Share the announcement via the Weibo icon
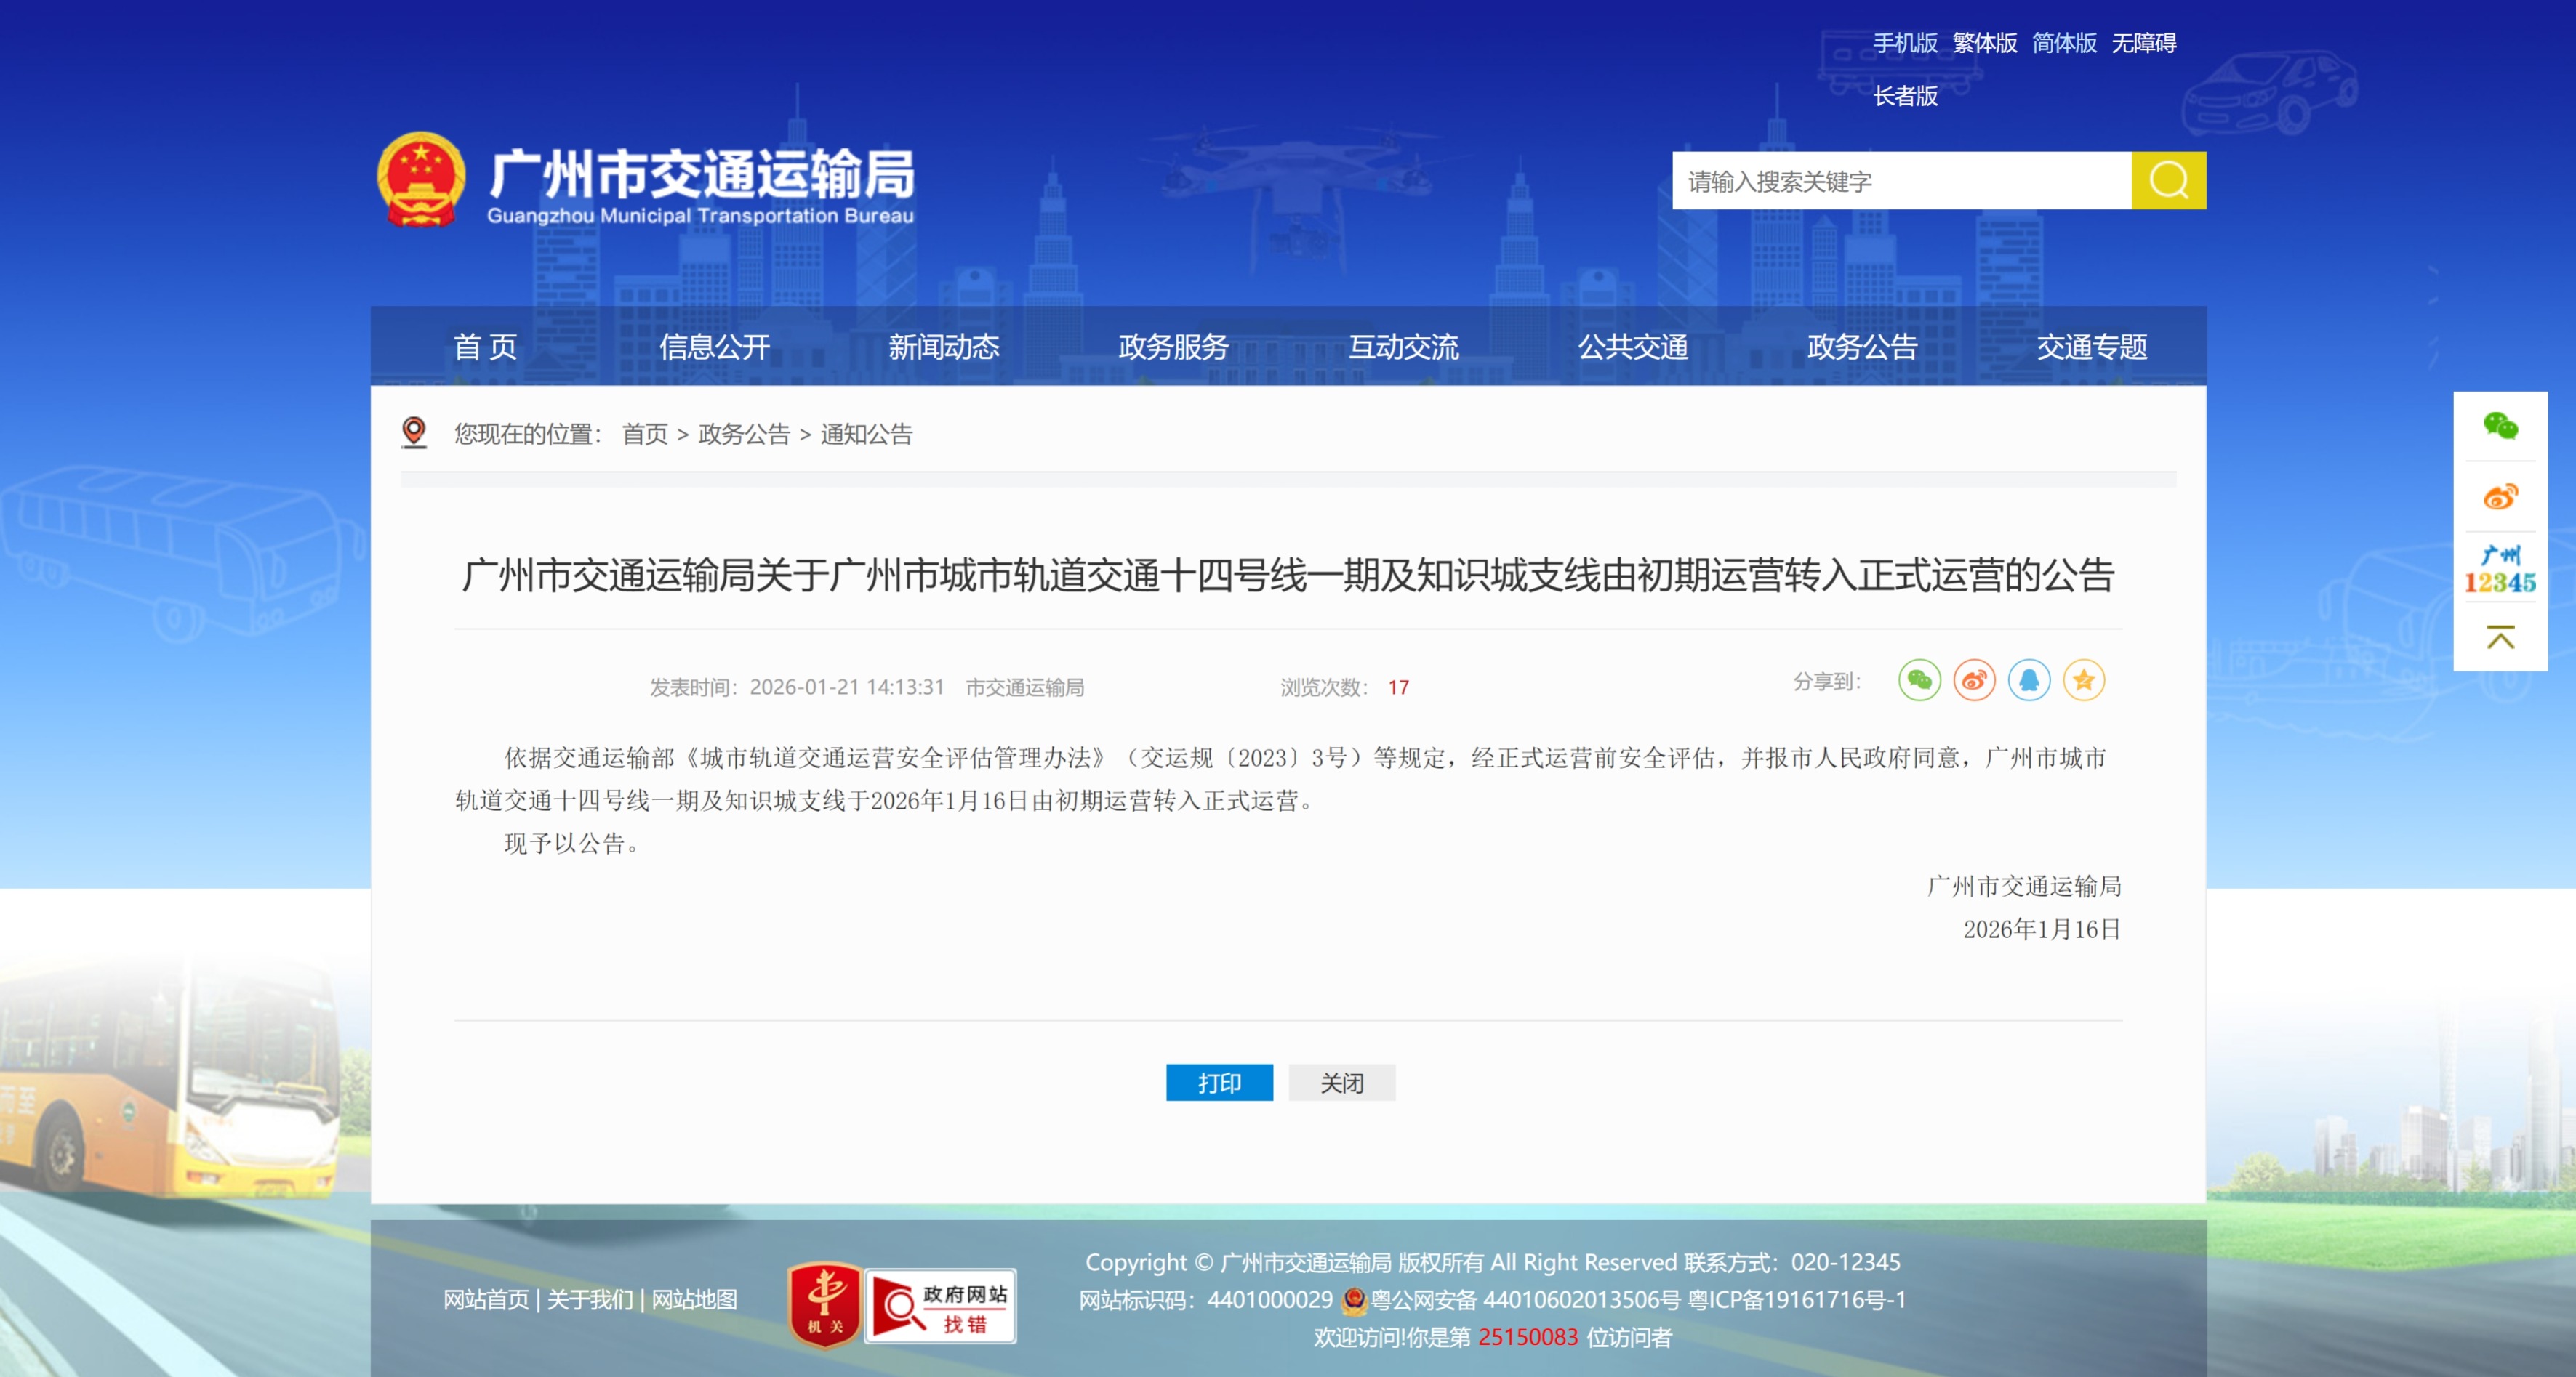This screenshot has width=2576, height=1377. pos(1974,680)
